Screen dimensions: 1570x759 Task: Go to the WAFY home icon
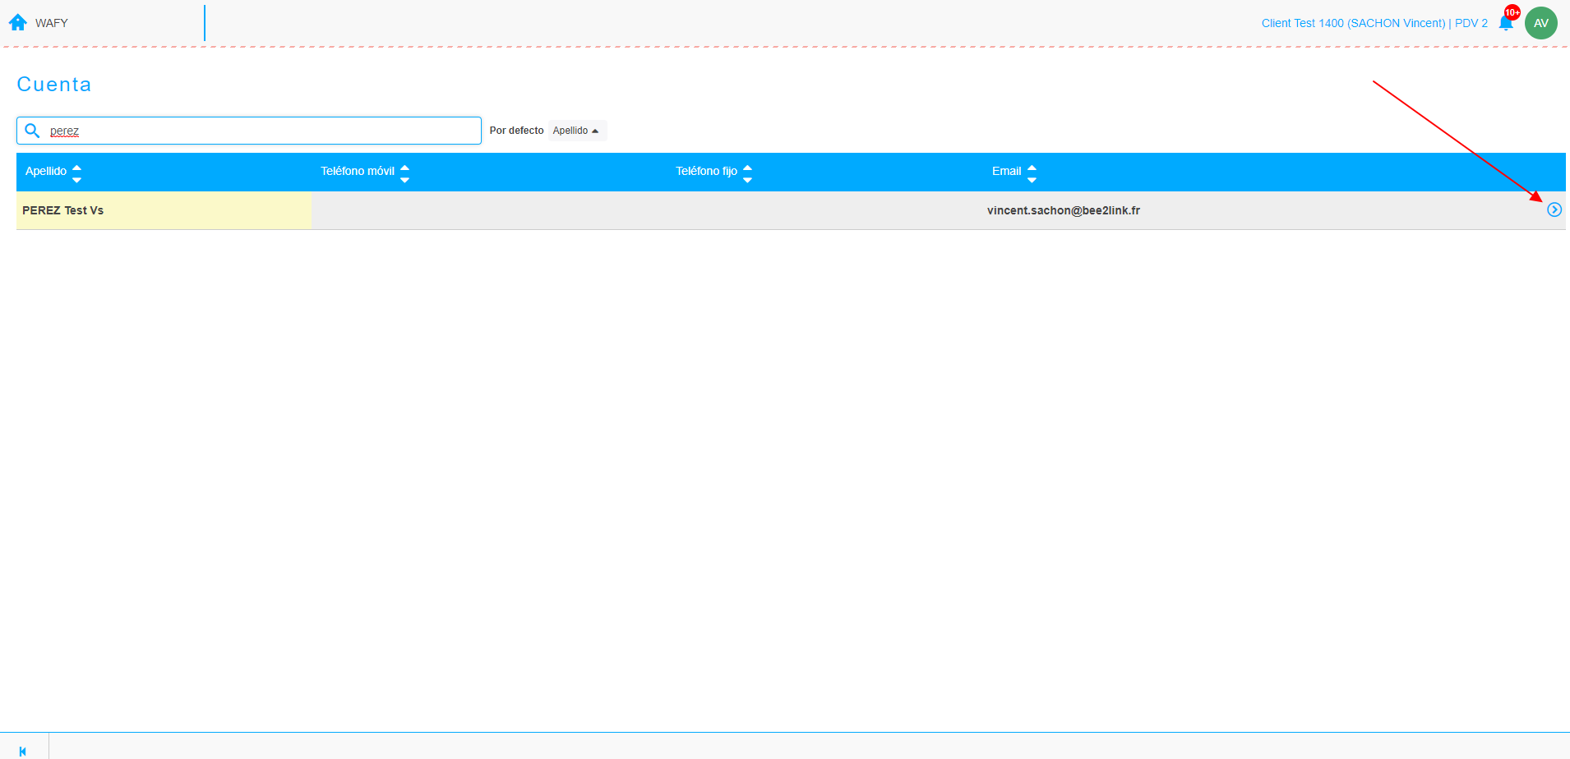coord(18,22)
